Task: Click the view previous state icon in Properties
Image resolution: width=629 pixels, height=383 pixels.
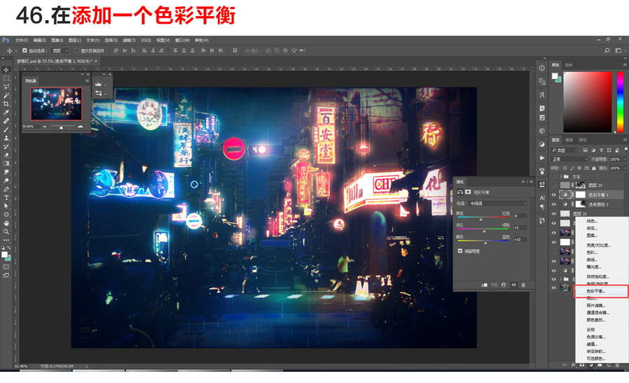Action: (494, 284)
